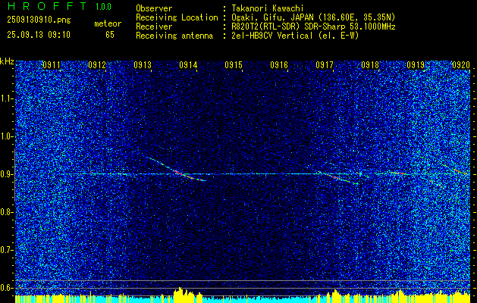Click the 0918 time marker
The height and width of the screenshot is (303, 477).
point(370,65)
